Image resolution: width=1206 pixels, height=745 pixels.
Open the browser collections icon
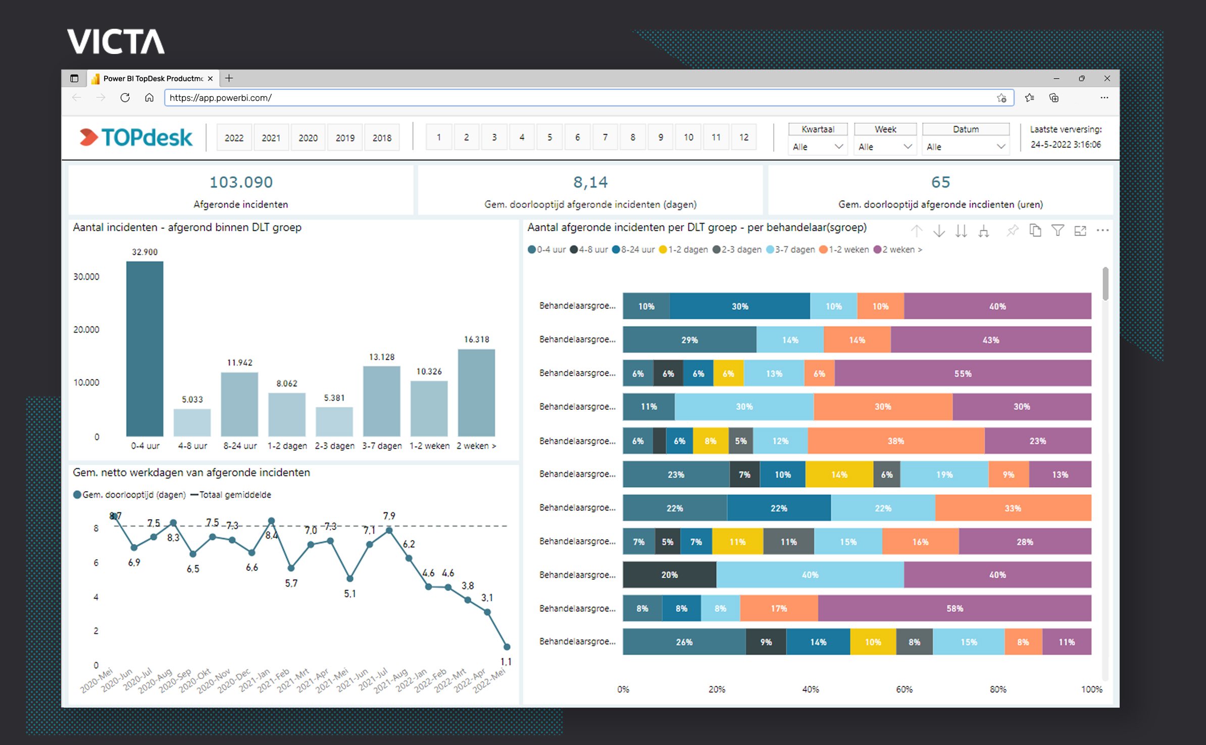1054,98
